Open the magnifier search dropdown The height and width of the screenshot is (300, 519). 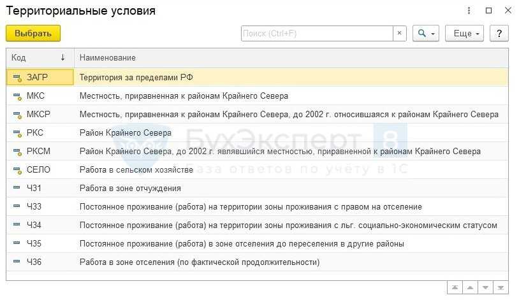[425, 33]
